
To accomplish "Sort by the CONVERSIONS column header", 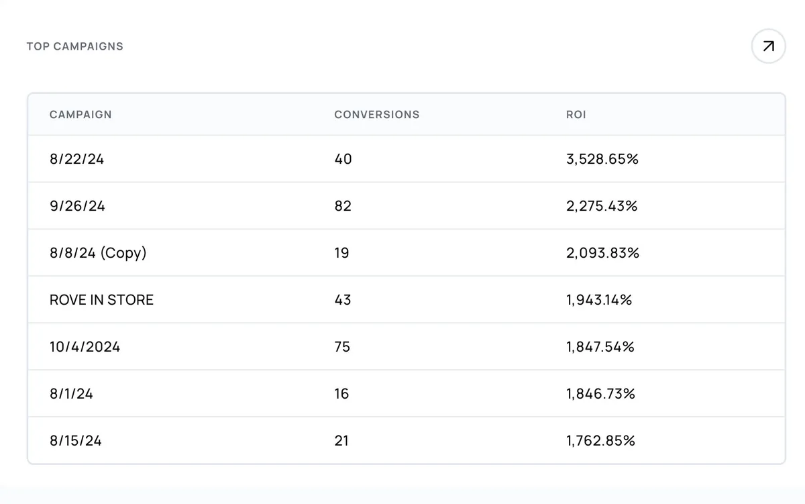I will [x=376, y=115].
